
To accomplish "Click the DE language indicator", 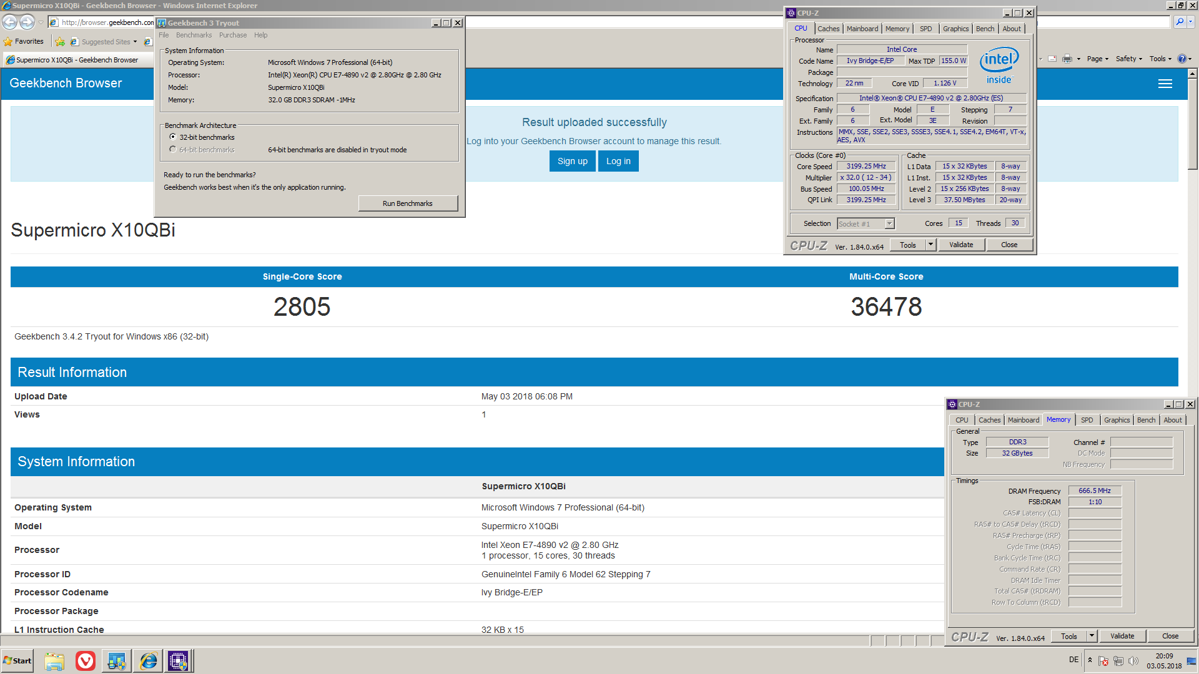I will click(x=1073, y=660).
